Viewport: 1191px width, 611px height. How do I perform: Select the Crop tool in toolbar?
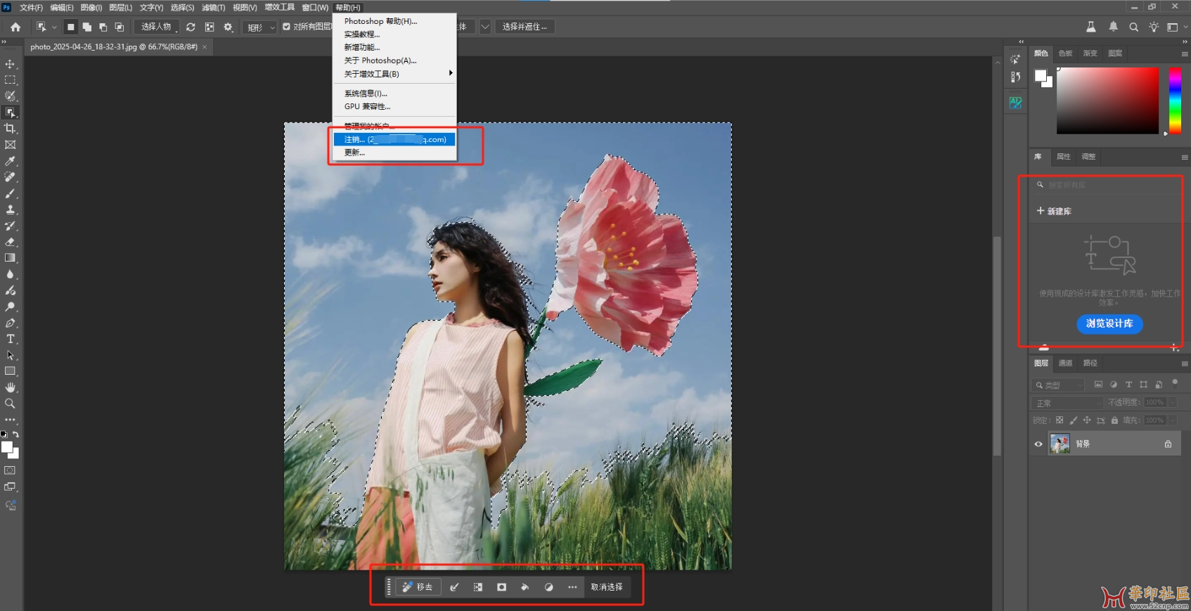10,129
